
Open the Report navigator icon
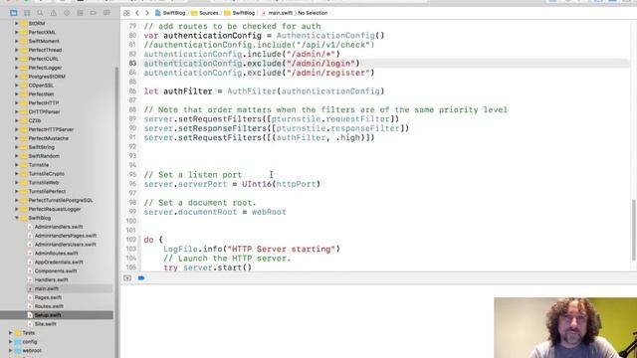pyautogui.click(x=106, y=13)
